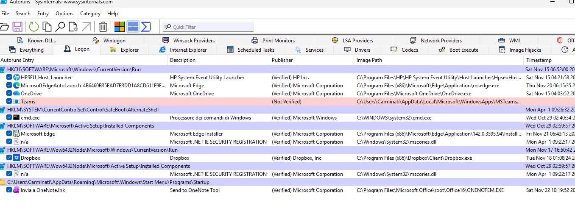Click the HP icon of HPSEU_Host_Launcher

pos(17,78)
